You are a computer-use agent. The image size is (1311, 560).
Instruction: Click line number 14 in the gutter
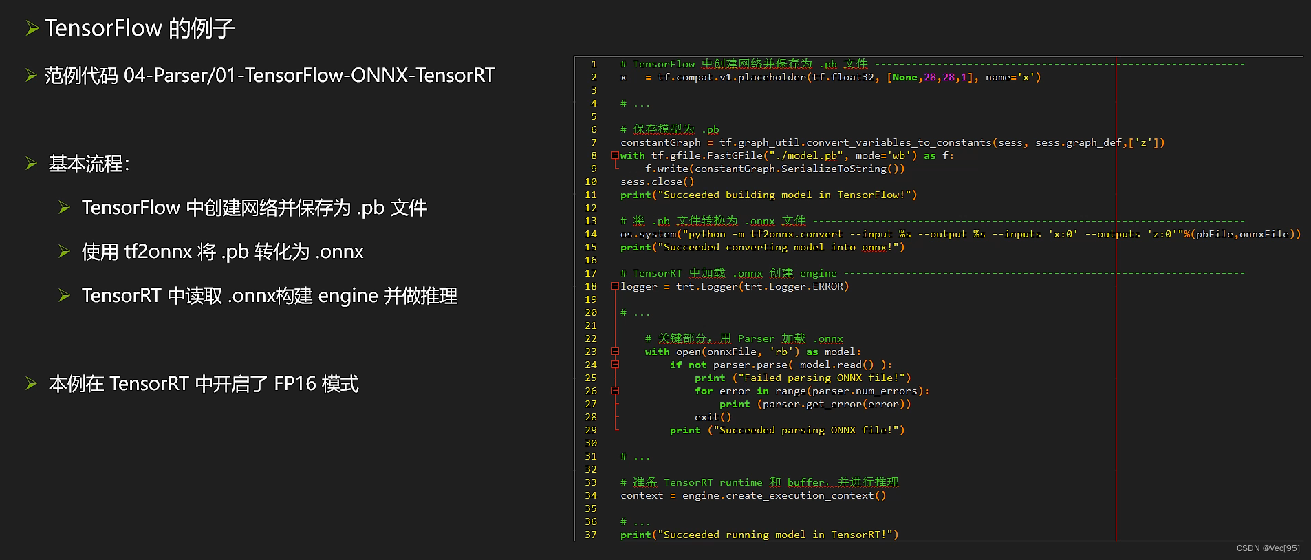click(591, 234)
